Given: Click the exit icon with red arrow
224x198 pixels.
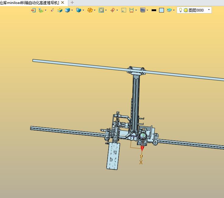Looking at the screenshot, I should point(33,10).
